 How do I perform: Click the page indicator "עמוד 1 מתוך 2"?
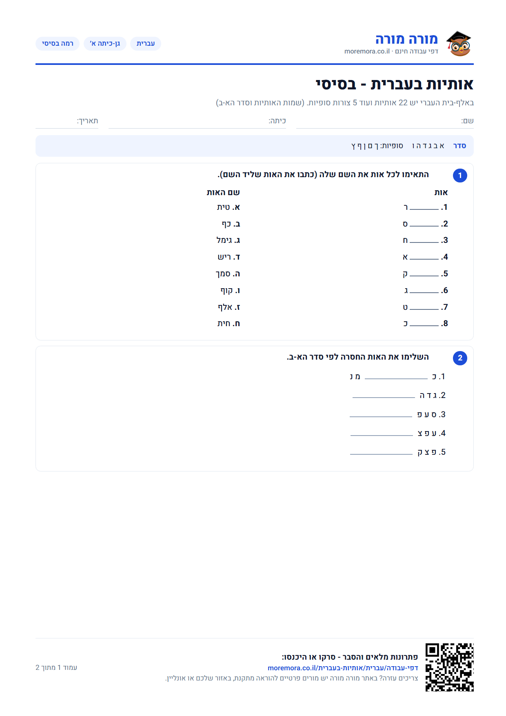[56, 667]
